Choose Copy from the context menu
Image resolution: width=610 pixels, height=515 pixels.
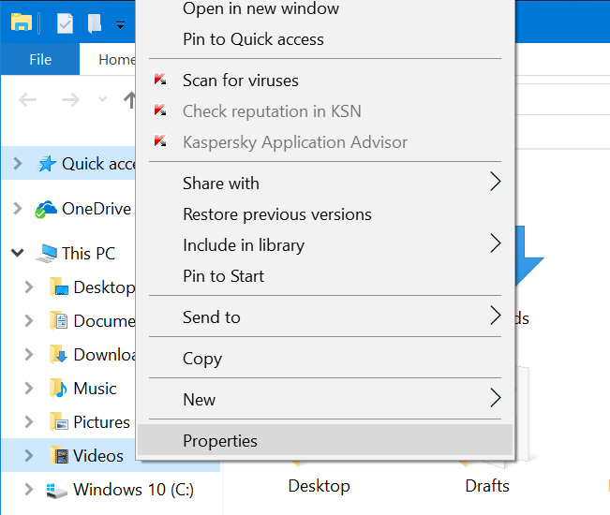click(x=325, y=358)
